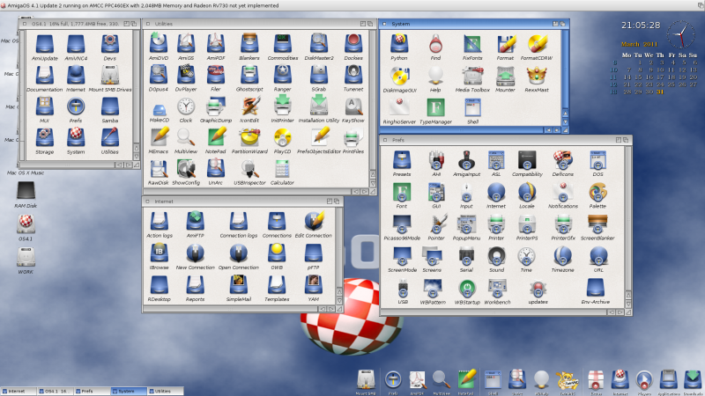Screen dimensions: 705x396
Task: Open YAM mail client icon
Action: click(x=313, y=285)
